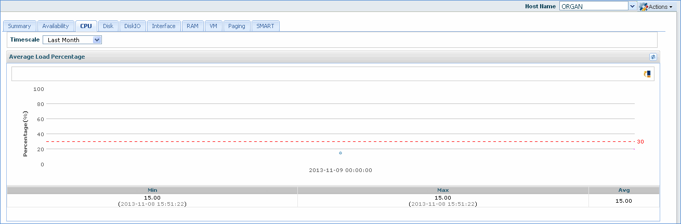Viewport: 681px width, 224px height.
Task: Refresh the Average Load Percentage panel
Action: (x=653, y=57)
